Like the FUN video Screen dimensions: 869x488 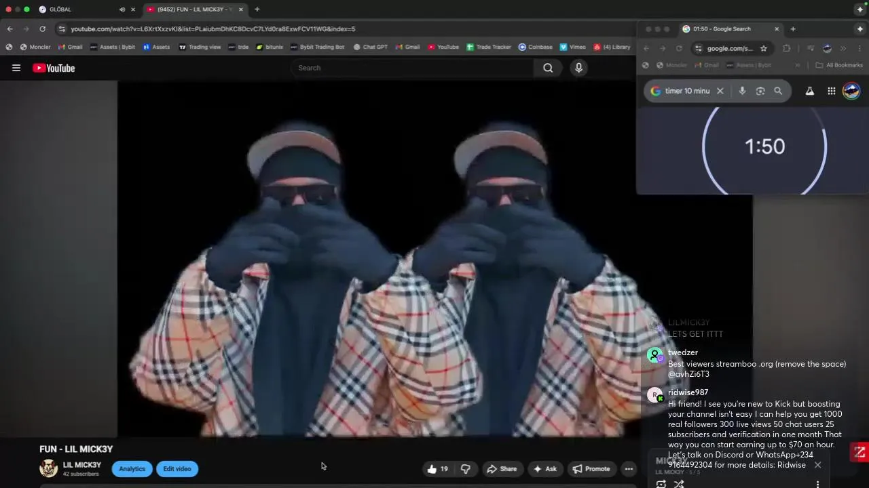pos(438,469)
